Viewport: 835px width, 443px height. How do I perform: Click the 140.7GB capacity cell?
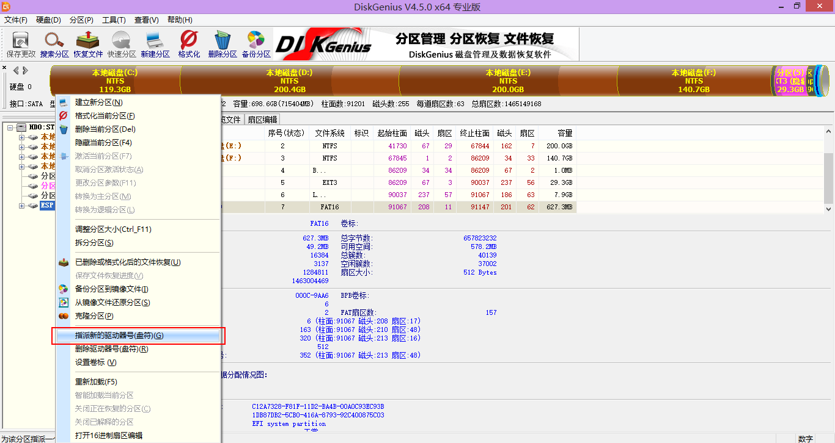[x=559, y=158]
